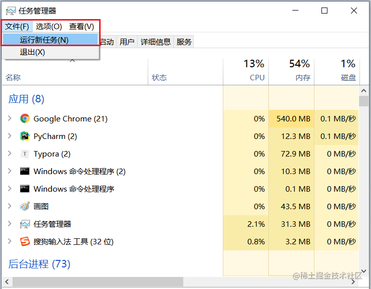Click the 任务管理器 process row icon
Screen dimensions: 371x289
click(25, 224)
